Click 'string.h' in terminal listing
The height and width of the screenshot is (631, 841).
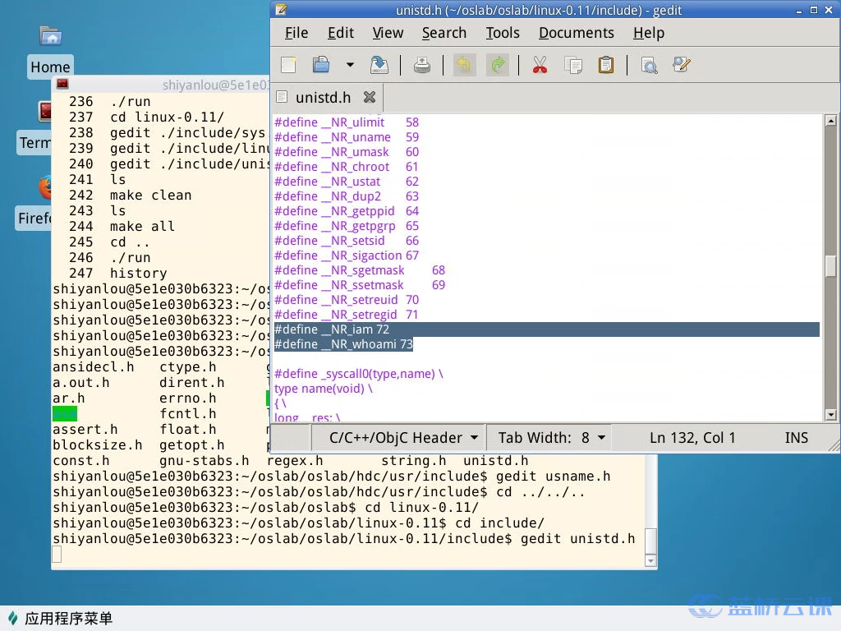click(414, 461)
